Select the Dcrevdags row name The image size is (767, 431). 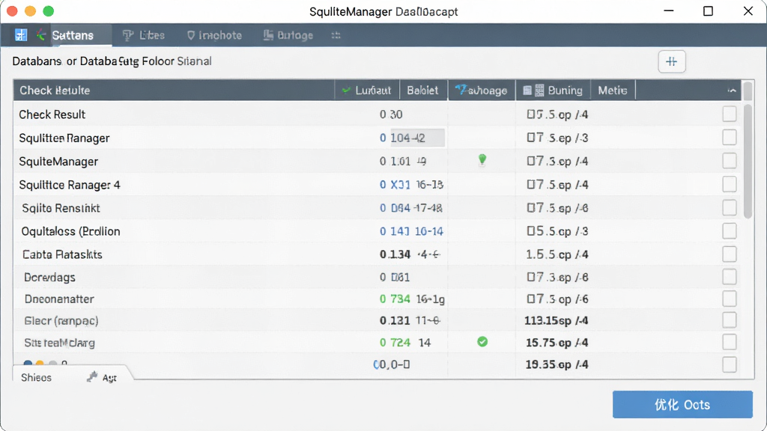tap(50, 277)
